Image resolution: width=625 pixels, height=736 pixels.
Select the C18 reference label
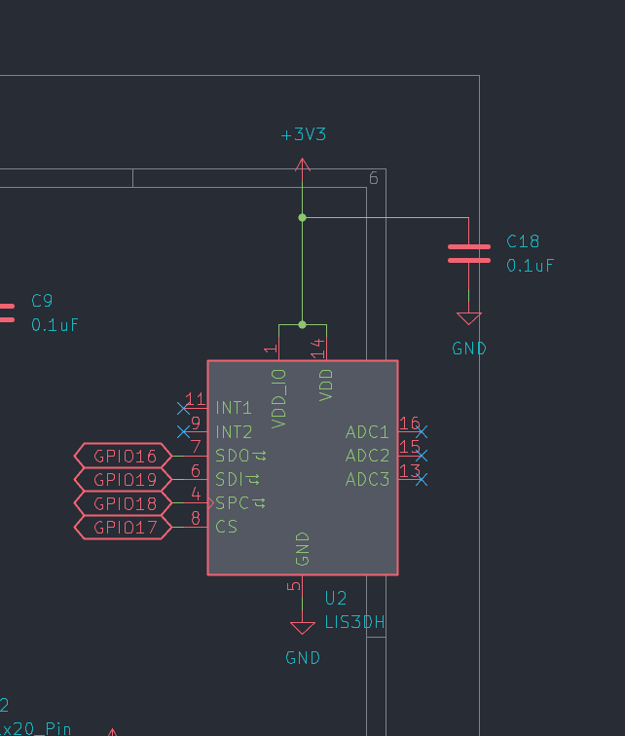click(x=523, y=241)
